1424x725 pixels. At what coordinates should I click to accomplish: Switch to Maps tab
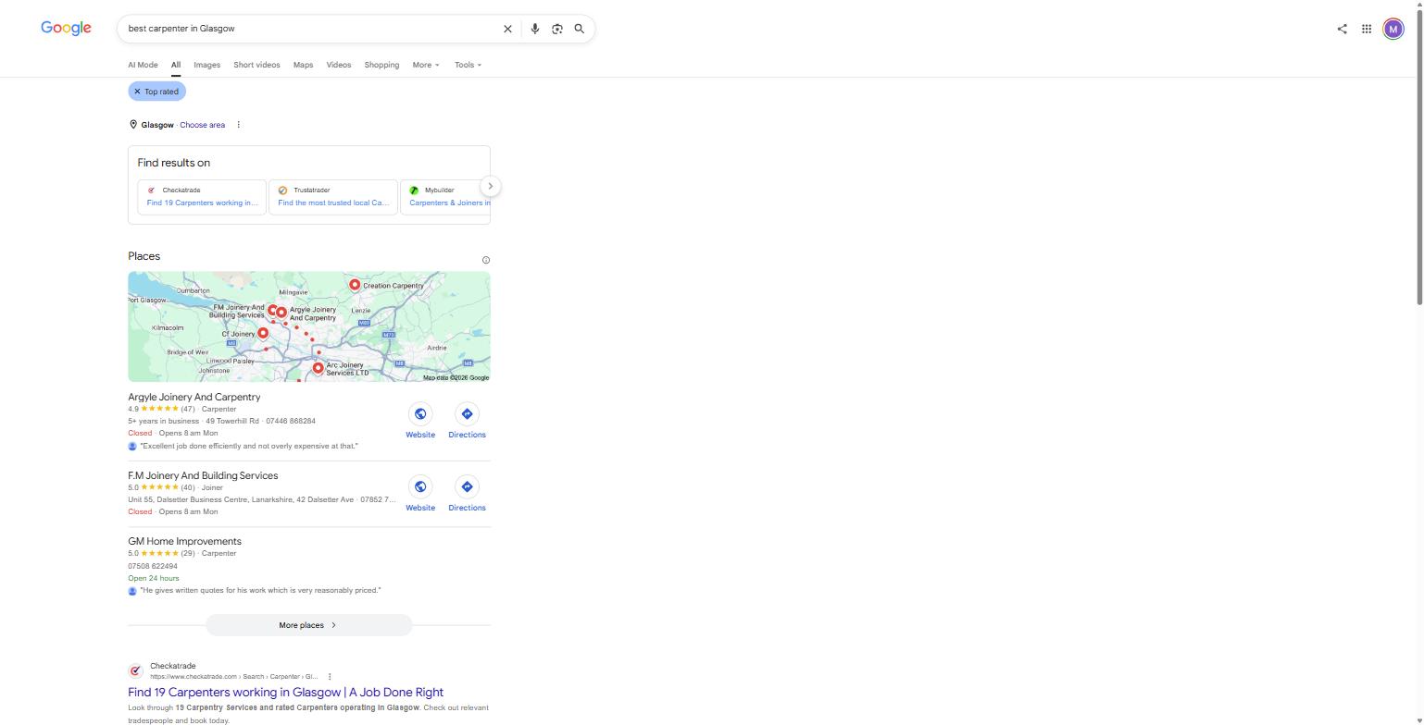[x=303, y=65]
